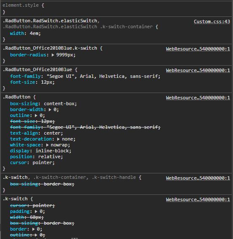
Task: Open WebResource link beside the .RadButton { rule
Action: (x=198, y=98)
